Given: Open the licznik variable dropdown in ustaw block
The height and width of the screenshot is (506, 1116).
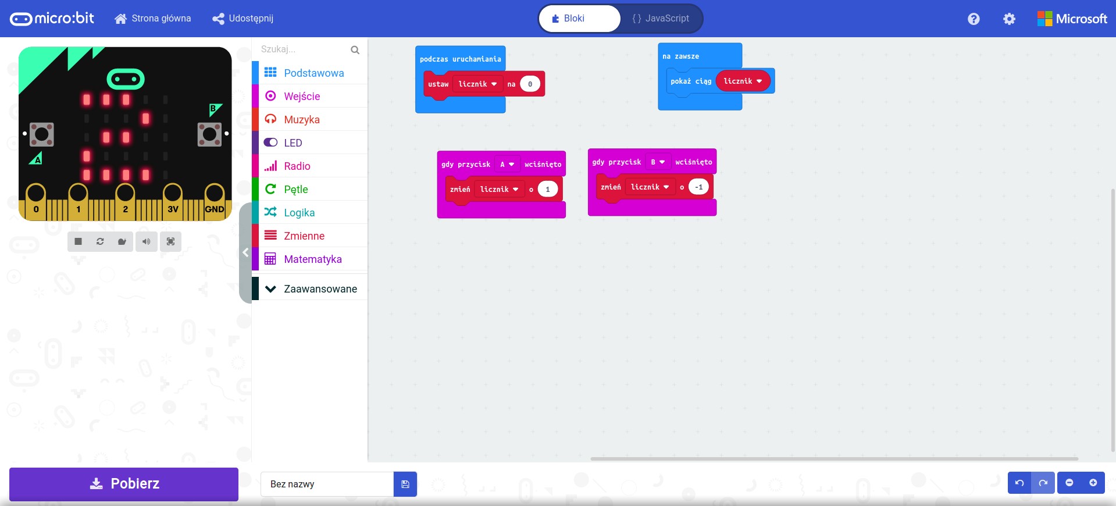Looking at the screenshot, I should pyautogui.click(x=477, y=84).
